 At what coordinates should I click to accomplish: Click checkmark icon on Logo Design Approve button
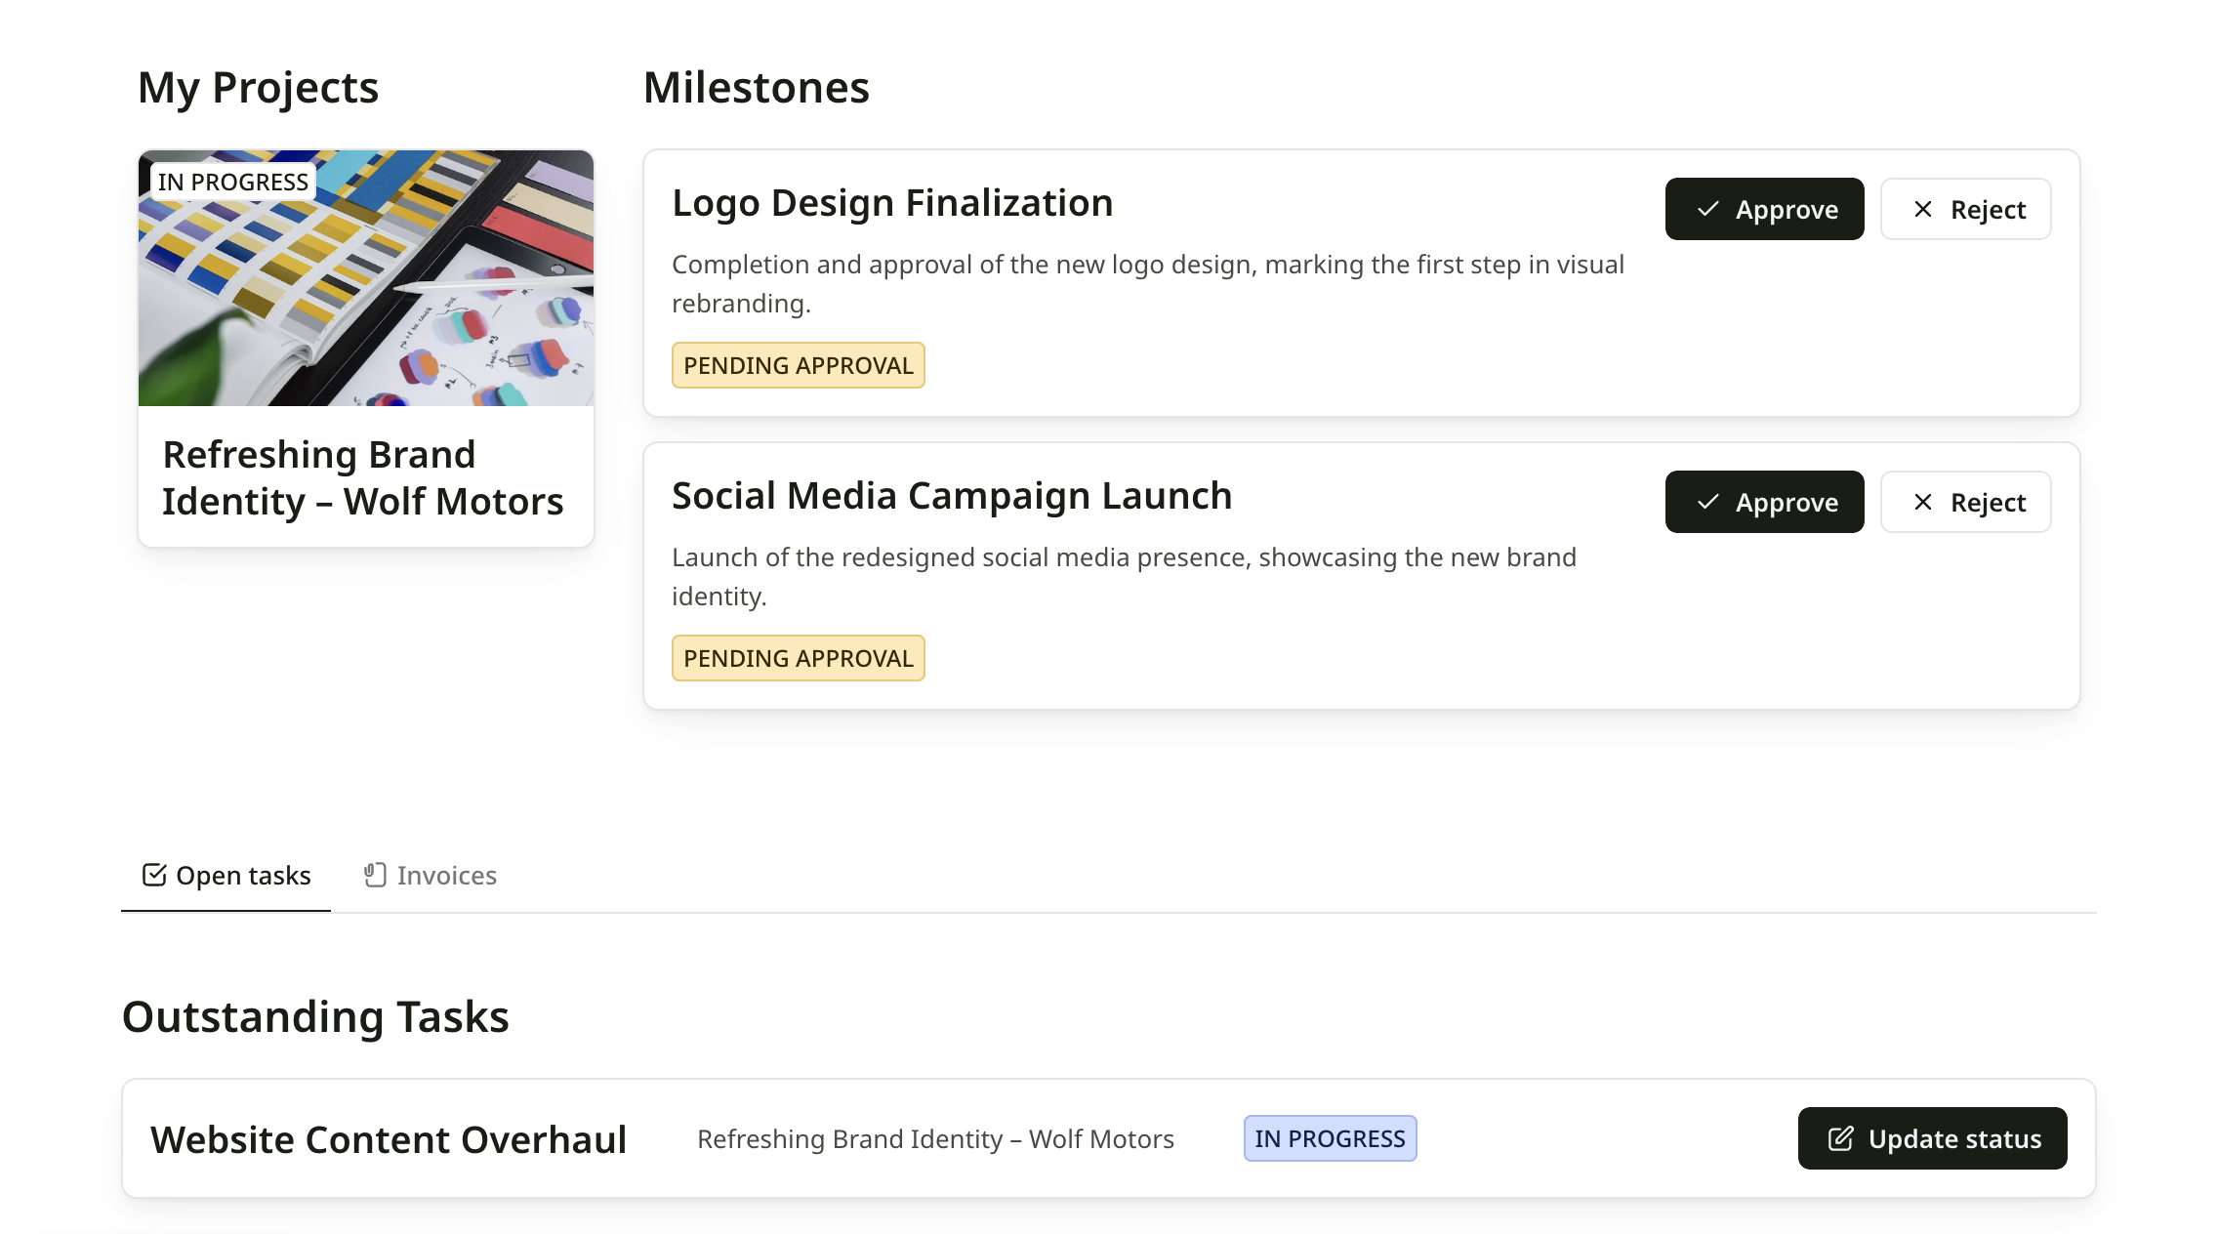click(1707, 209)
